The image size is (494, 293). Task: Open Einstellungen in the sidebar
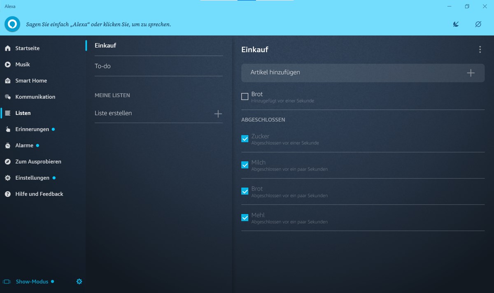pos(33,178)
